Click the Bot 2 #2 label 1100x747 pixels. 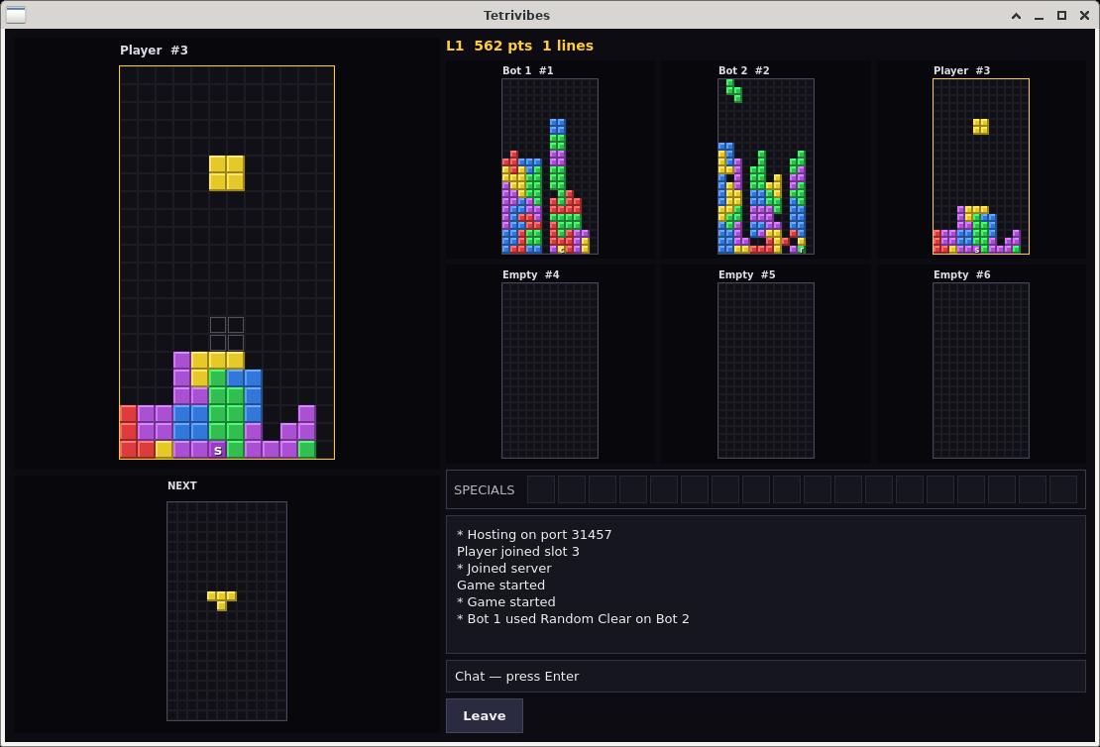[743, 70]
